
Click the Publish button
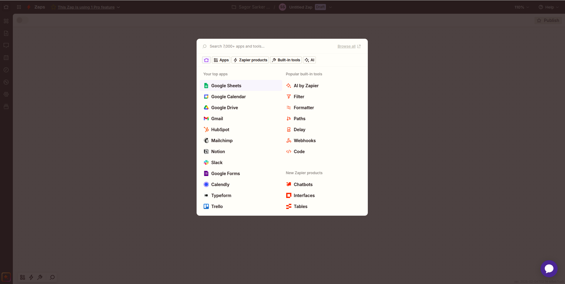coord(548,20)
